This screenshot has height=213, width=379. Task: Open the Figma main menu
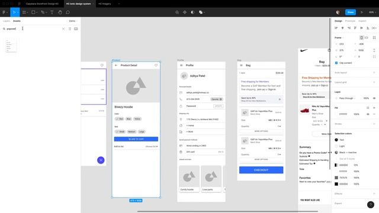click(x=5, y=12)
